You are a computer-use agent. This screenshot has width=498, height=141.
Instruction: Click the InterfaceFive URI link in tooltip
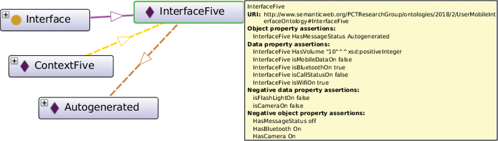(x=380, y=18)
